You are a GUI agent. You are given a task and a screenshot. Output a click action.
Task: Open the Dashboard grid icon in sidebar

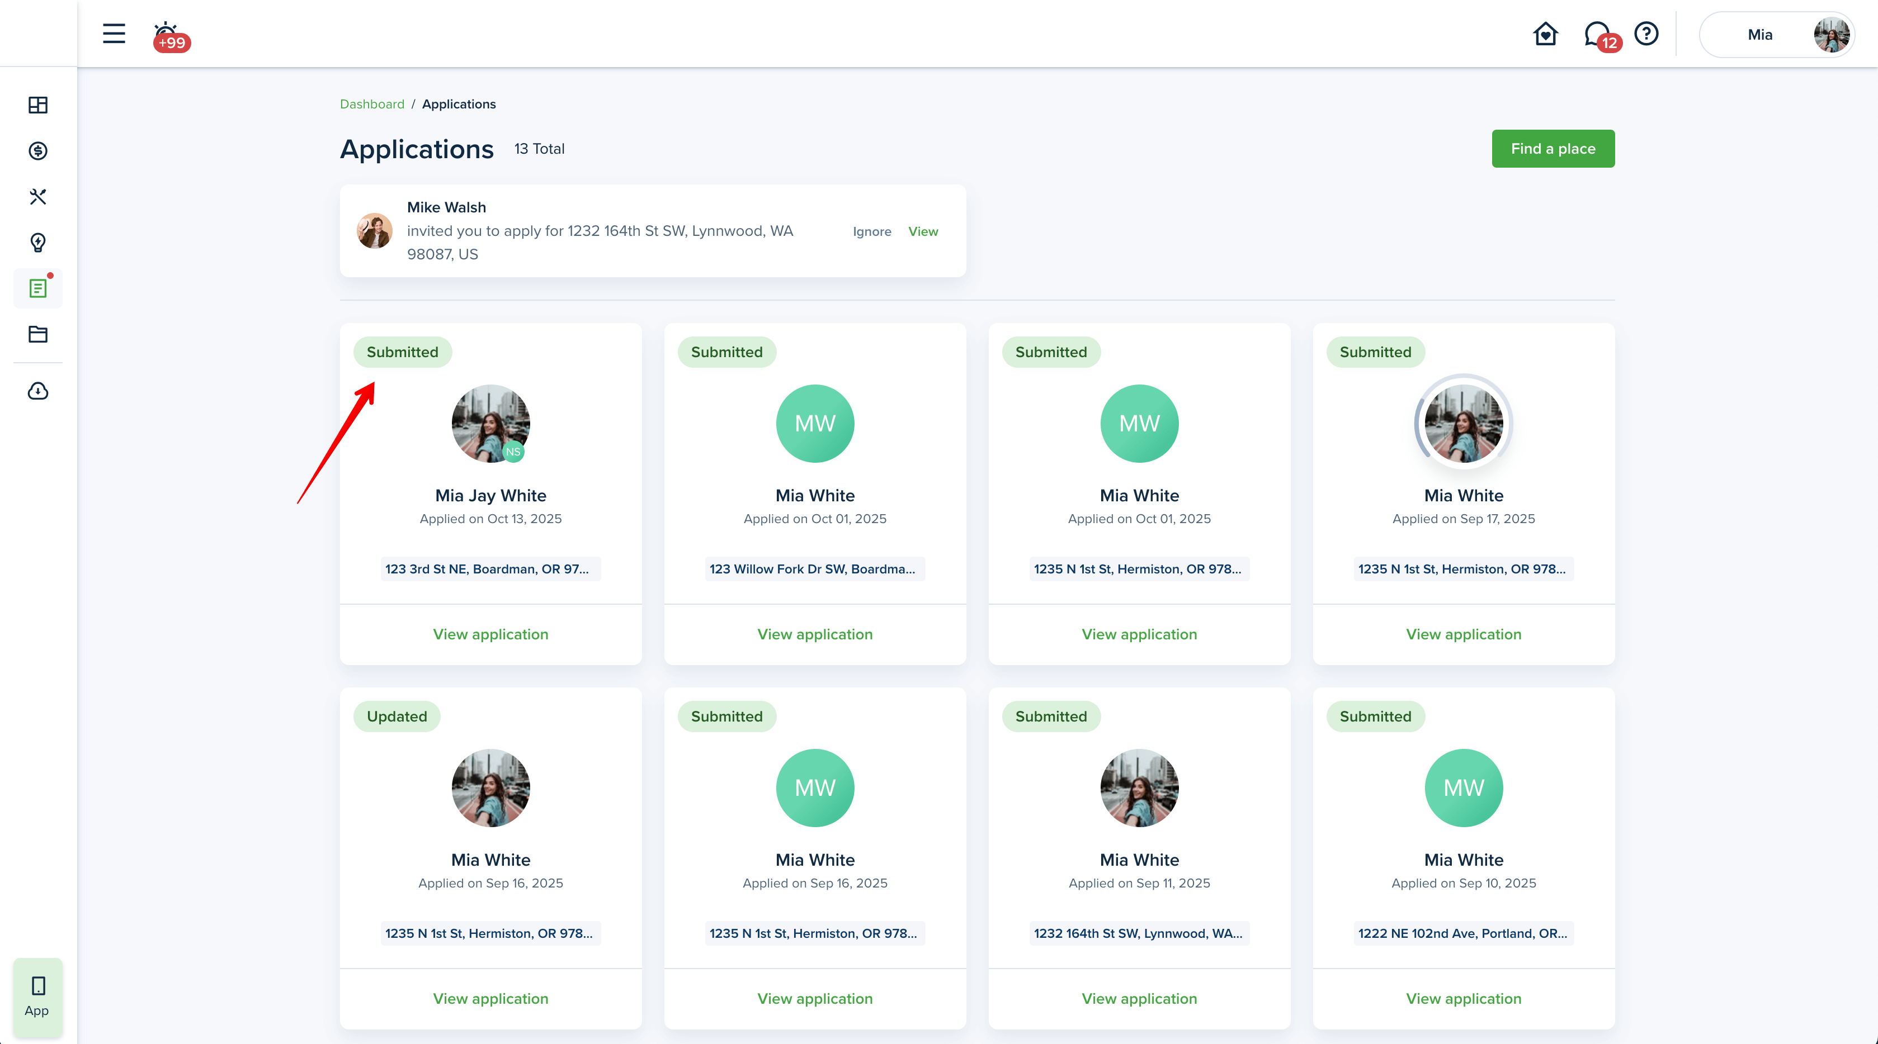click(x=38, y=105)
